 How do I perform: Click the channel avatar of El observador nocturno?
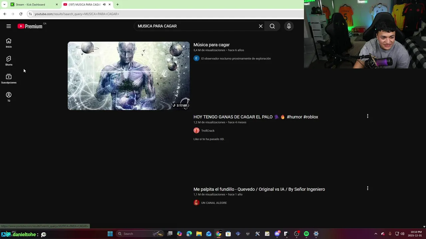(x=196, y=58)
